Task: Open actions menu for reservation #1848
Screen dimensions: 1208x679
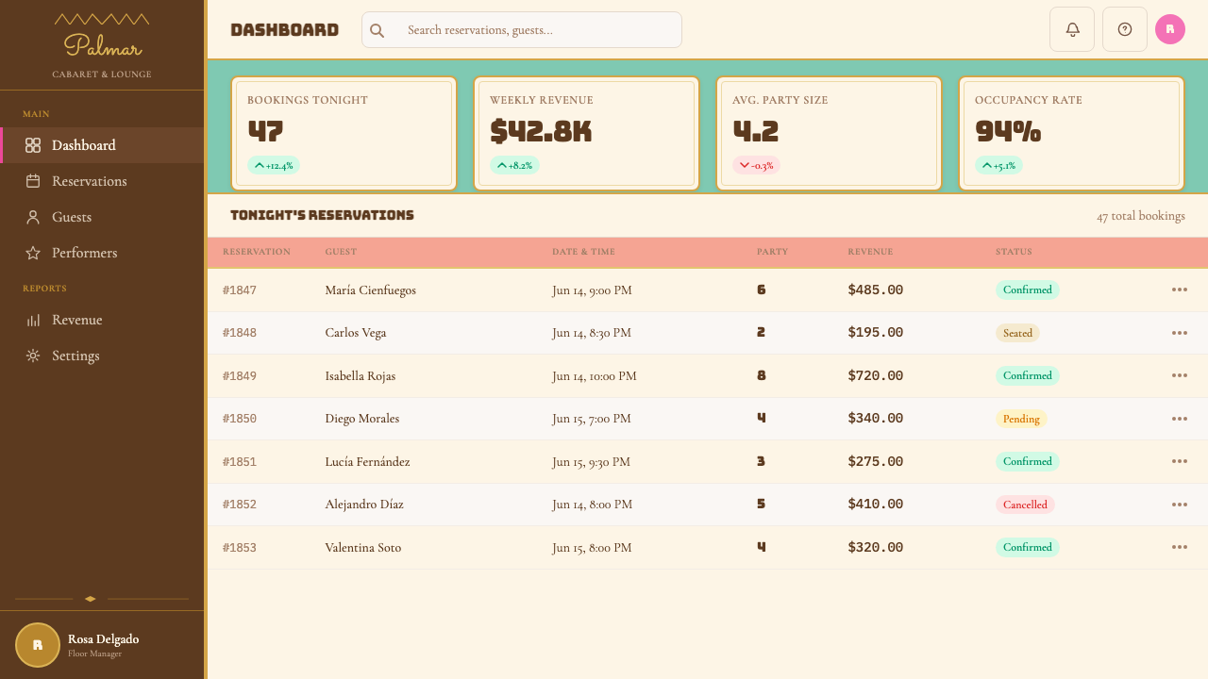Action: 1179,333
